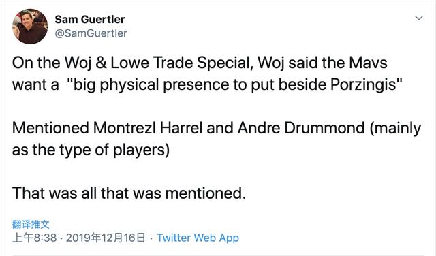The image size is (436, 256).
Task: Click the name 'Andre Drummond' in the tweet
Action: [301, 128]
